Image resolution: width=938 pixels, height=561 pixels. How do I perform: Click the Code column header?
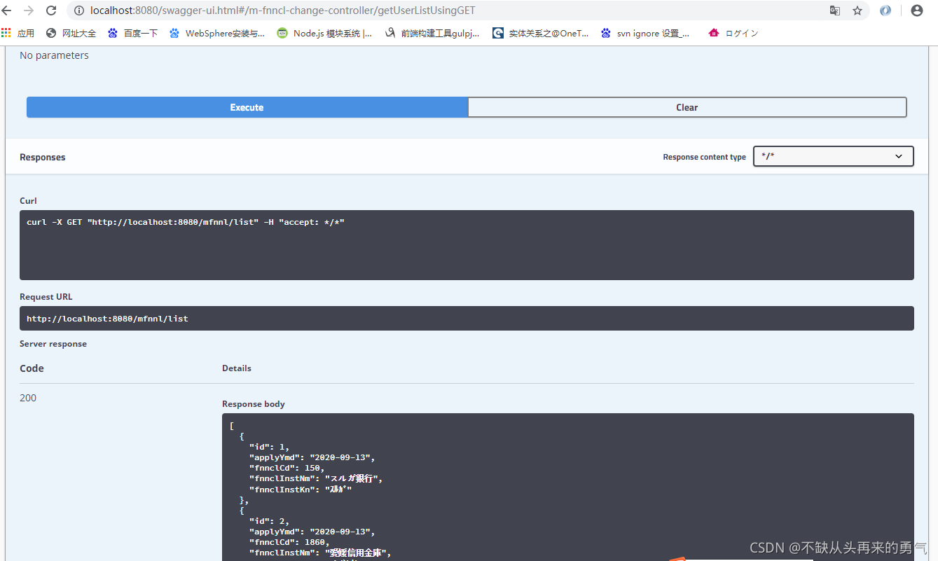pyautogui.click(x=32, y=368)
